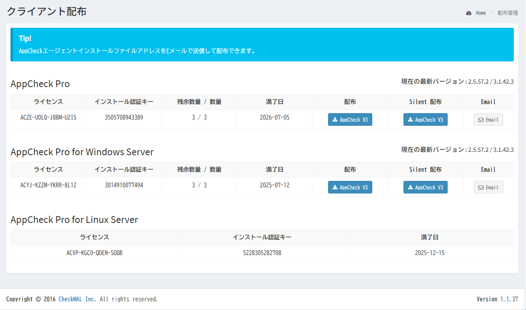Image resolution: width=526 pixels, height=310 pixels.
Task: Click download icon in Windows Server Silent 配布 button
Action: tap(410, 188)
